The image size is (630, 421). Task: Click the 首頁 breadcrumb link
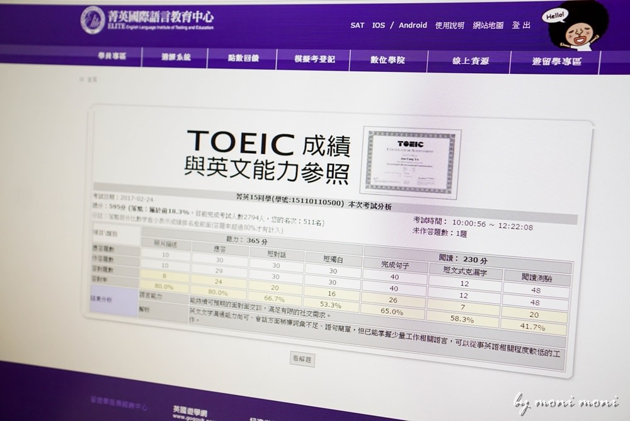click(x=92, y=80)
